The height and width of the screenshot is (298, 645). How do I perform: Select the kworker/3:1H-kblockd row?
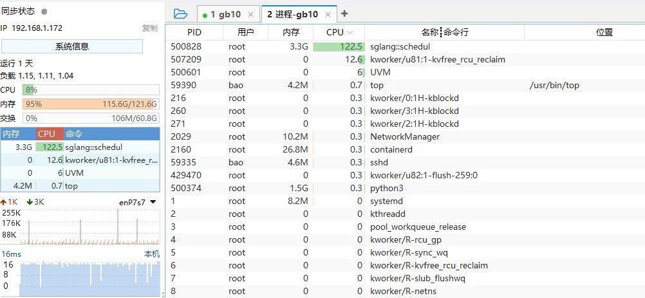tap(405, 111)
